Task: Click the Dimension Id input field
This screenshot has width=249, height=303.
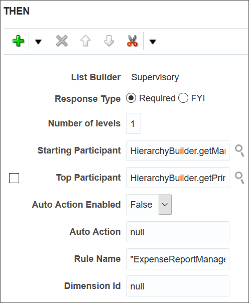Action: tap(178, 286)
